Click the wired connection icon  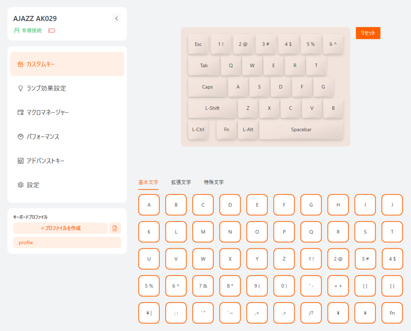[17, 30]
